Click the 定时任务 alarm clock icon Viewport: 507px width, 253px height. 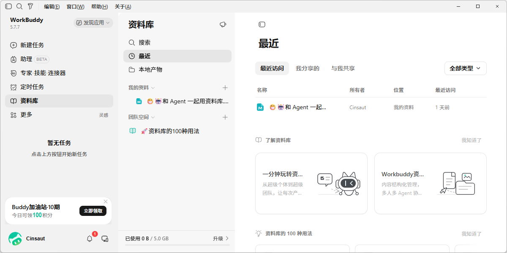(x=14, y=87)
